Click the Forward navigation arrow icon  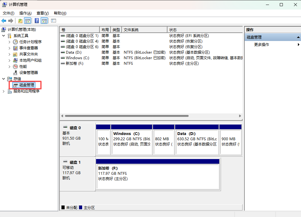pos(11,21)
